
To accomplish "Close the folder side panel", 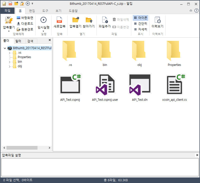I will click(x=50, y=40).
